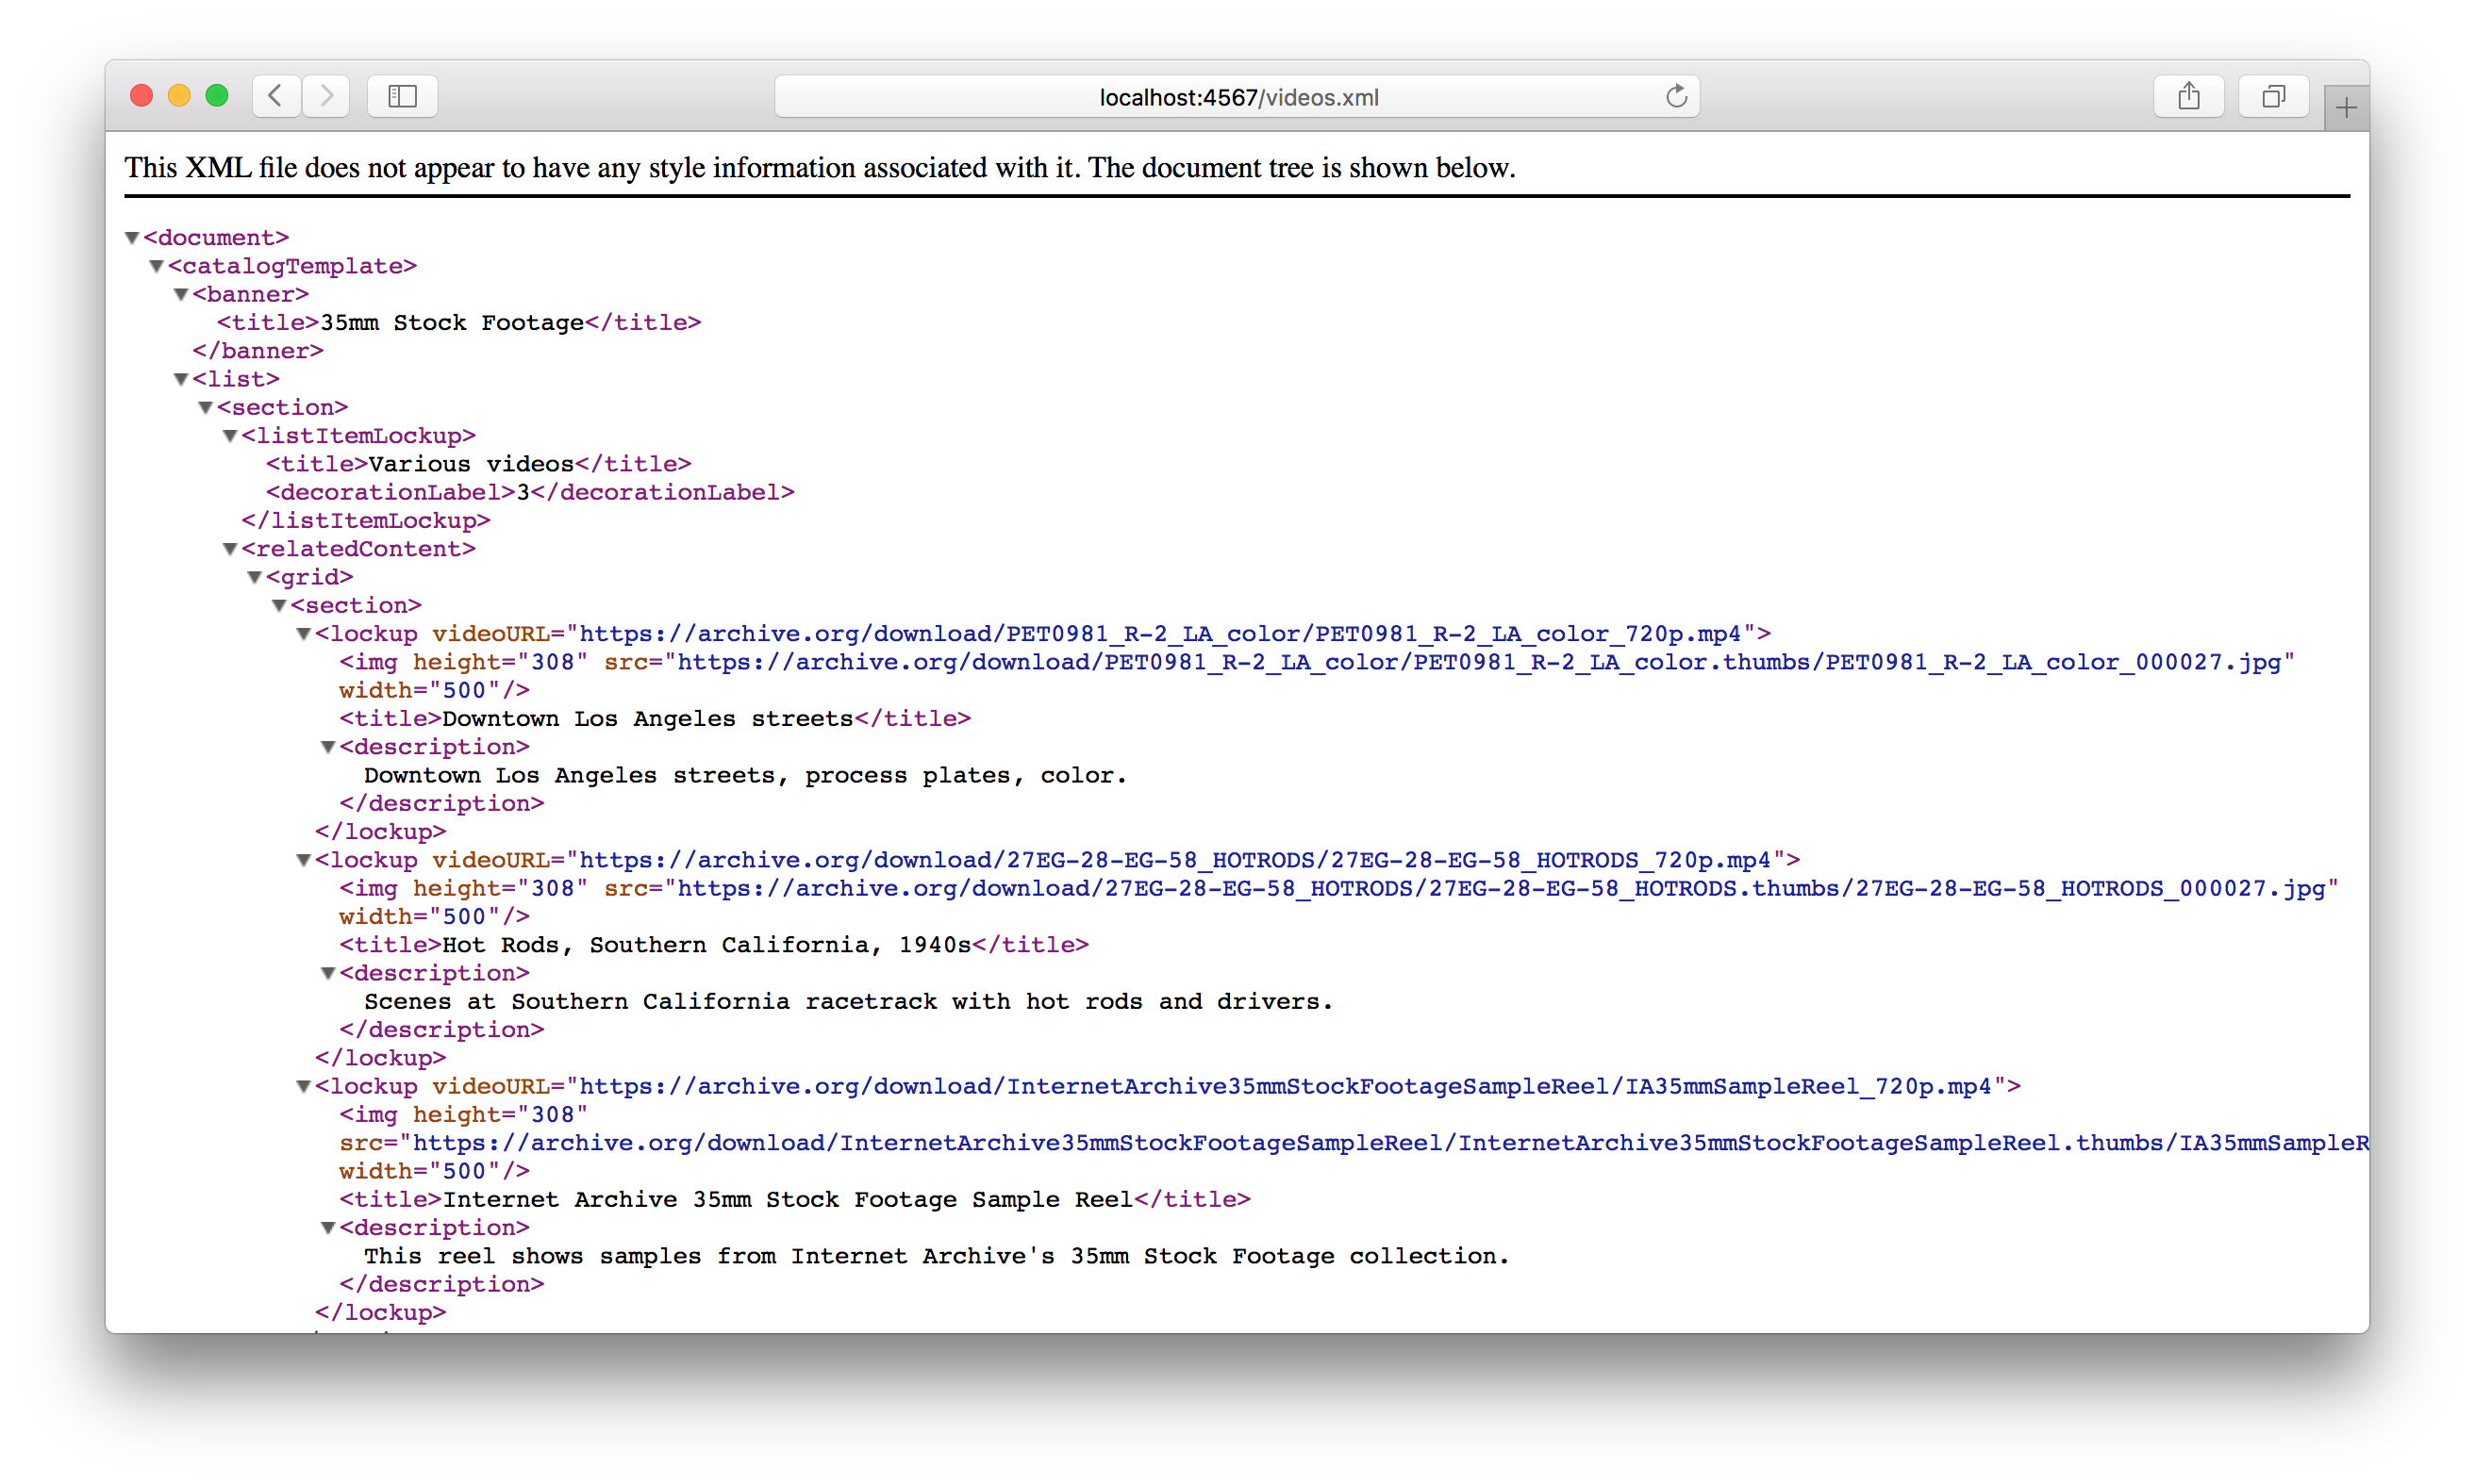This screenshot has height=1484, width=2475.
Task: Click the decorationLabel value 3
Action: pos(523,492)
